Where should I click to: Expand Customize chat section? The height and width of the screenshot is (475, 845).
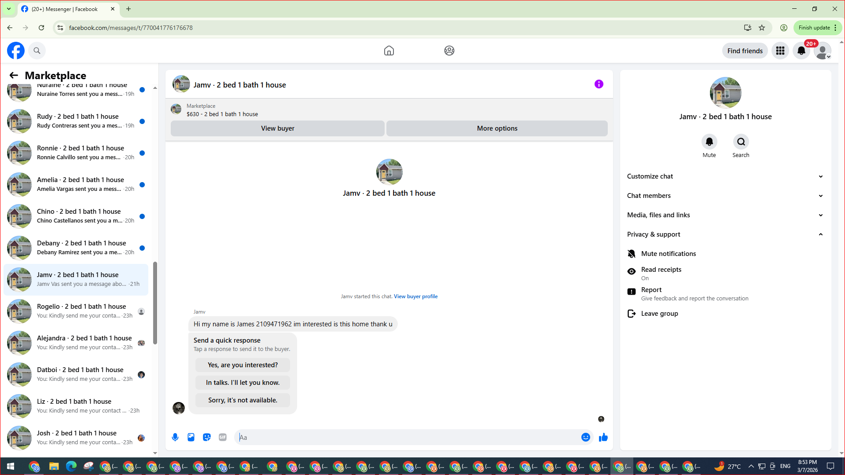coord(725,176)
